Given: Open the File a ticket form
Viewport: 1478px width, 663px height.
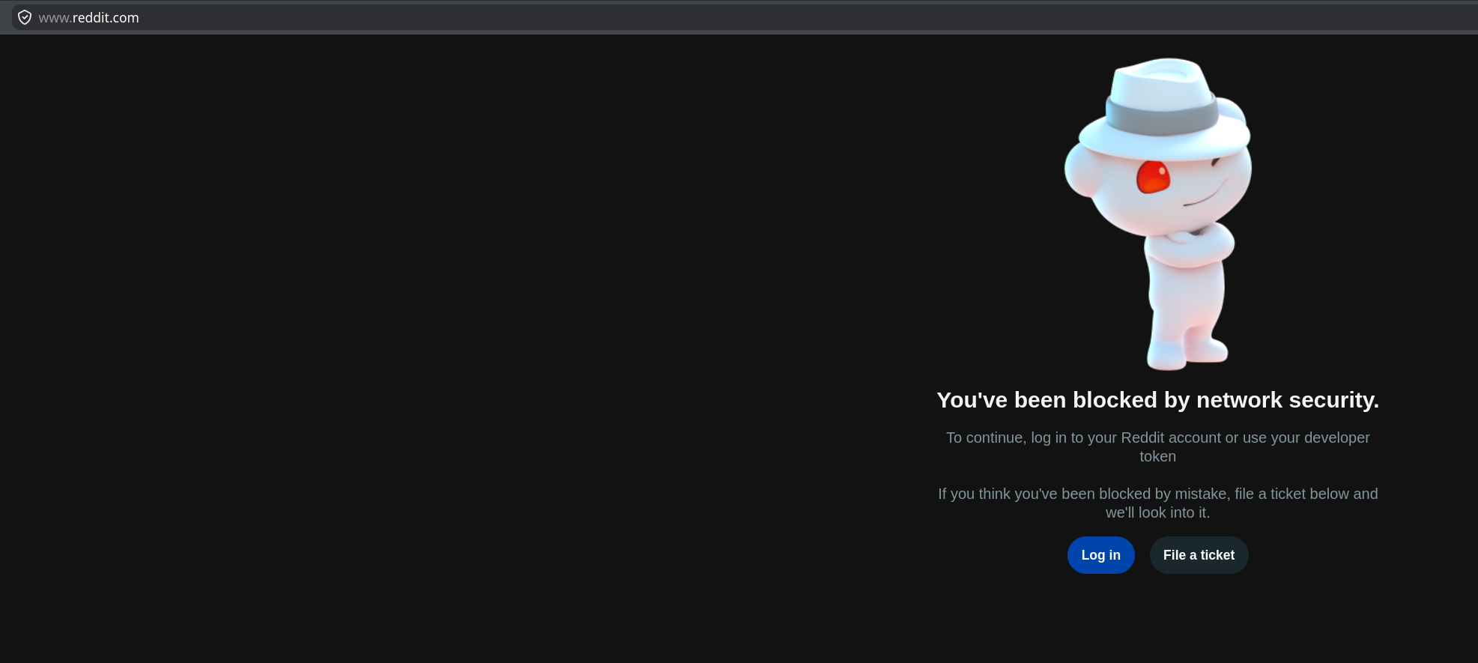Looking at the screenshot, I should click(x=1199, y=555).
